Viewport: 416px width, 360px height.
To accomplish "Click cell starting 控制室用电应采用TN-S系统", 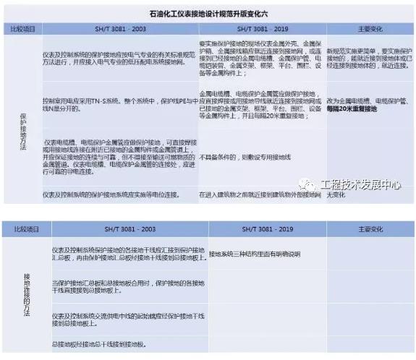I will pyautogui.click(x=120, y=105).
